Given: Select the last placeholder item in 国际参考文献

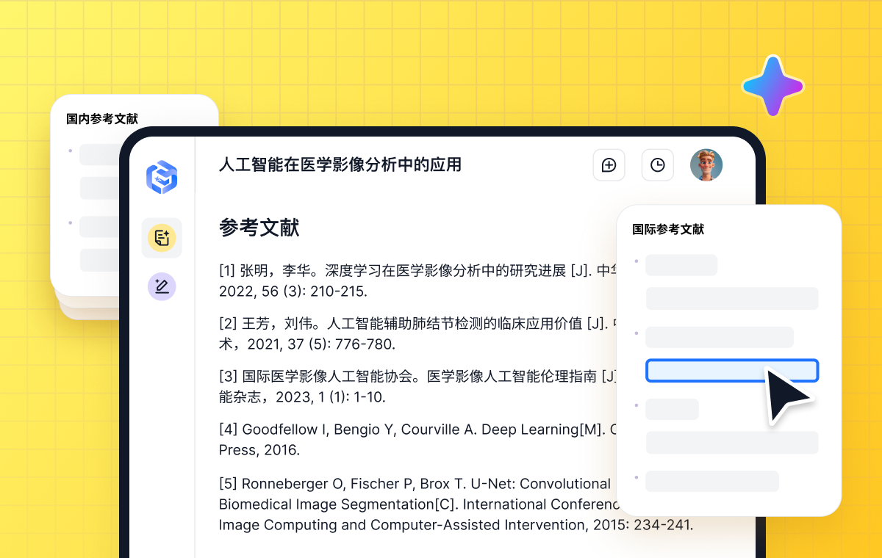Looking at the screenshot, I should (x=711, y=481).
